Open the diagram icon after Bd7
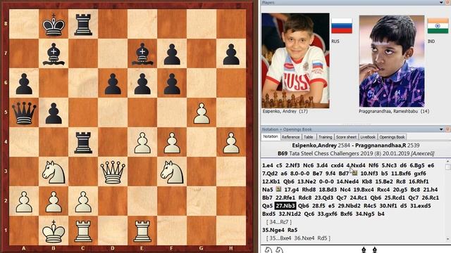The height and width of the screenshot is (253, 451). click(x=354, y=173)
